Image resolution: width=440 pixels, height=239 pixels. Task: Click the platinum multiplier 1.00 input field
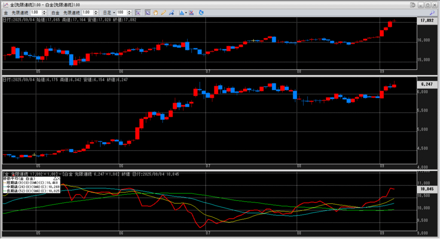coord(86,13)
